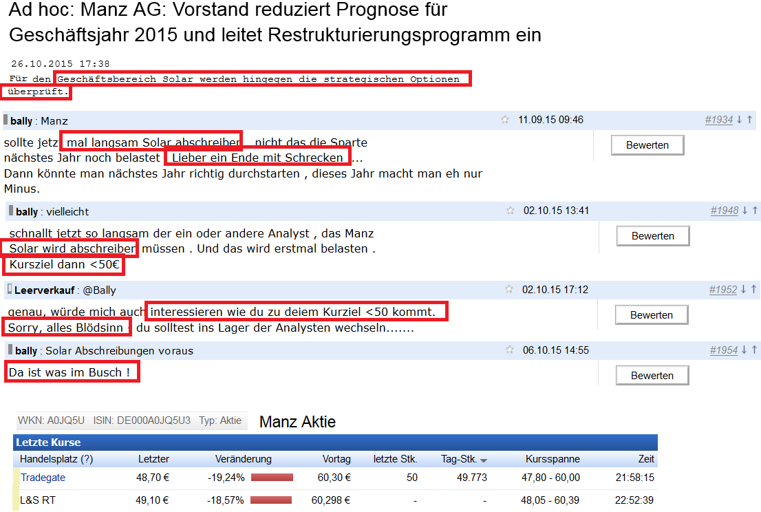Click user status icon before bally: Solar Abschreibungen

pos(11,350)
